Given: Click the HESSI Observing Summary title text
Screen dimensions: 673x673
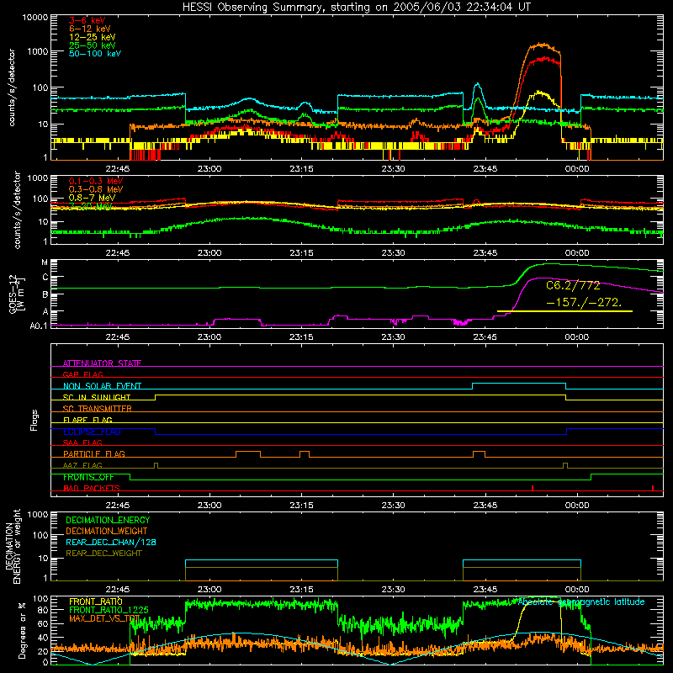Looking at the screenshot, I should pyautogui.click(x=356, y=7).
